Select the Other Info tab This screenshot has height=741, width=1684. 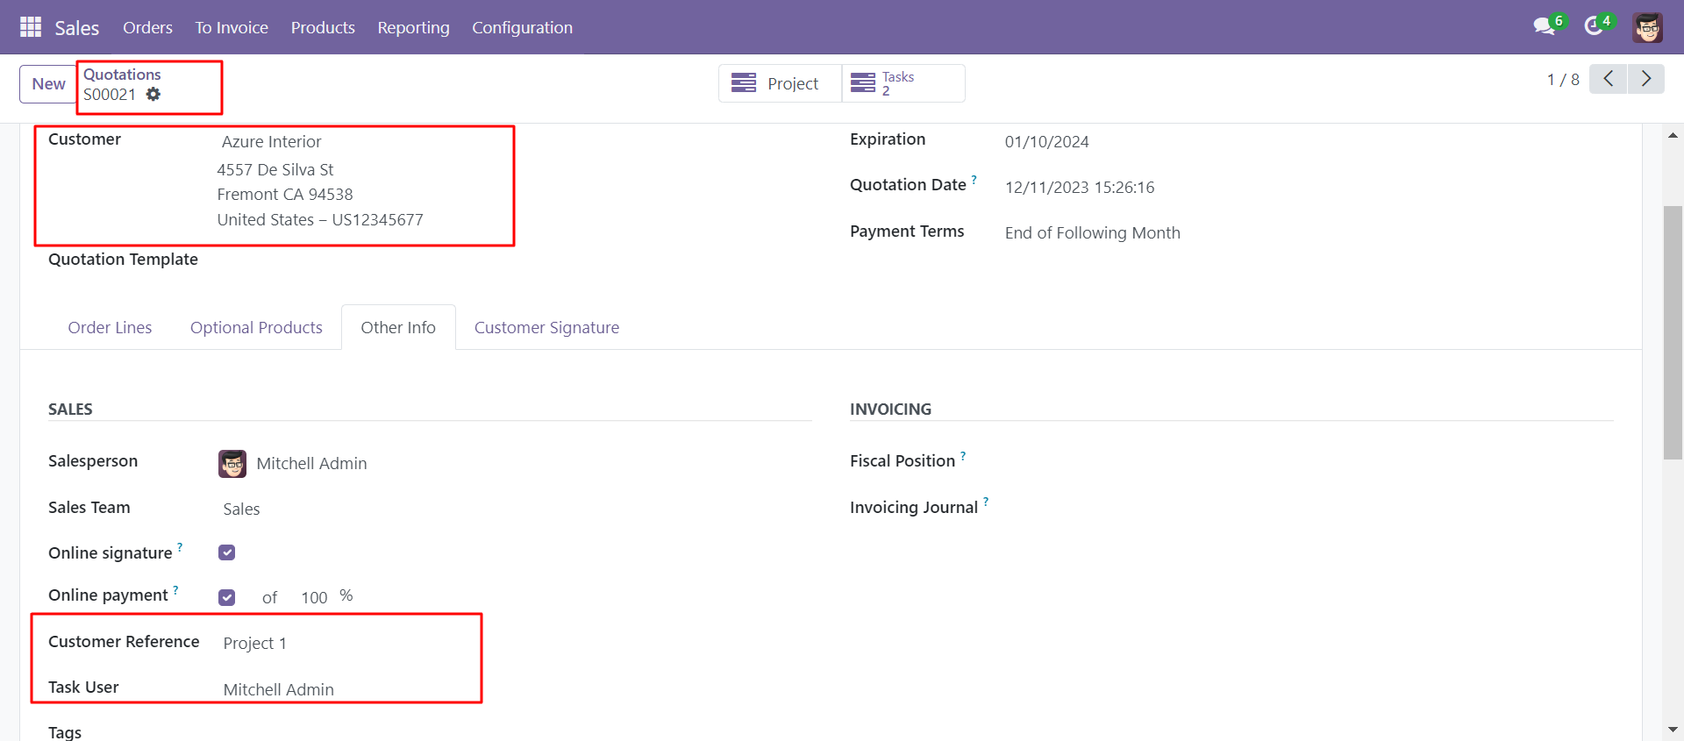398,327
